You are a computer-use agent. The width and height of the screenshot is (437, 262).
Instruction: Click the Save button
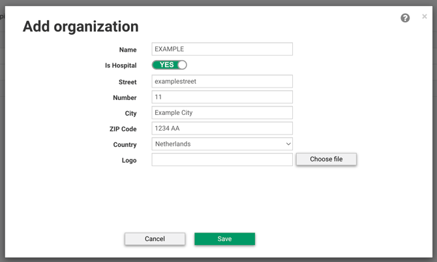(x=224, y=239)
